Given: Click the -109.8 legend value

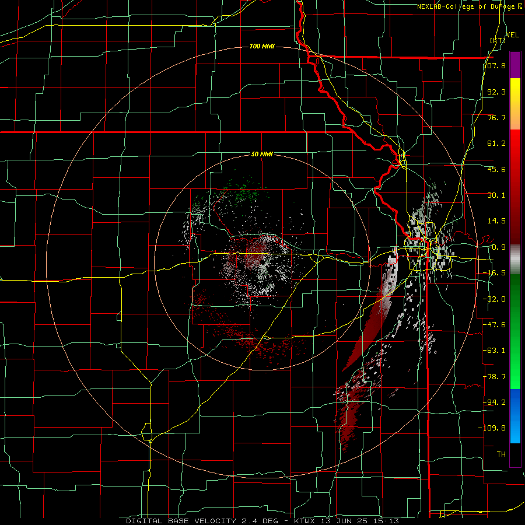Looking at the screenshot, I should pyautogui.click(x=492, y=428).
